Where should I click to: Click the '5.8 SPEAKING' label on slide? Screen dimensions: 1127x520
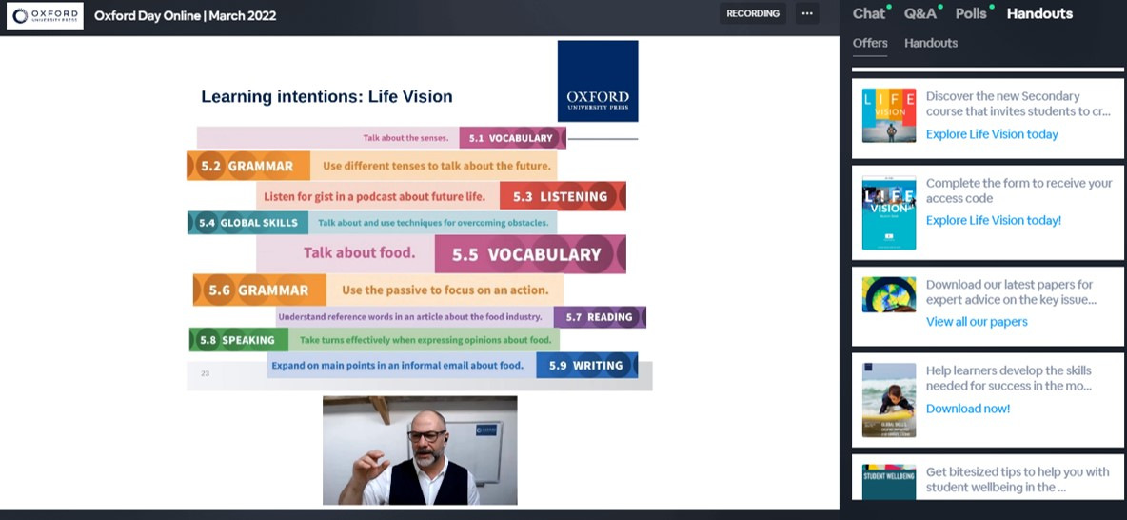point(239,339)
